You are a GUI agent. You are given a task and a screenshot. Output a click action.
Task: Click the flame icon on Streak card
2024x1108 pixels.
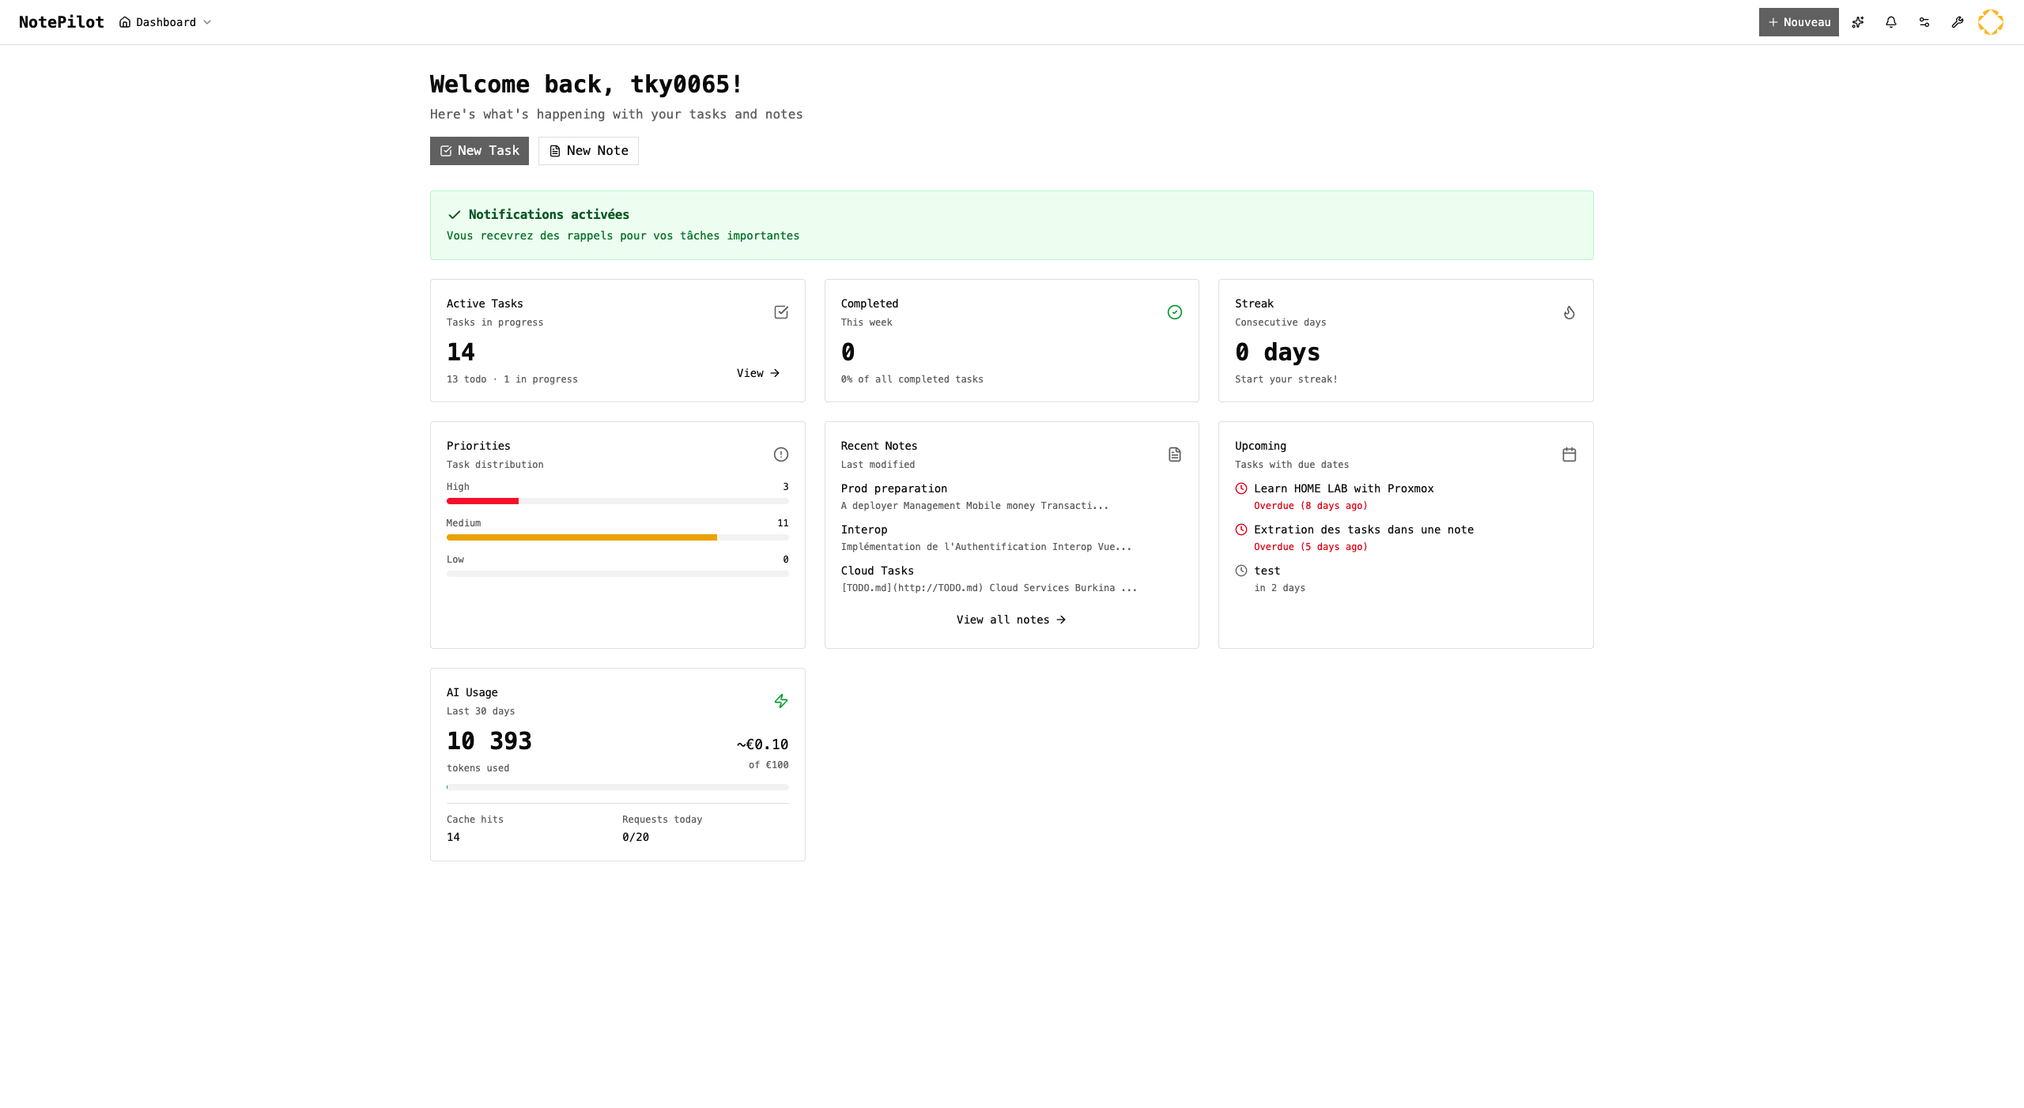tap(1569, 312)
